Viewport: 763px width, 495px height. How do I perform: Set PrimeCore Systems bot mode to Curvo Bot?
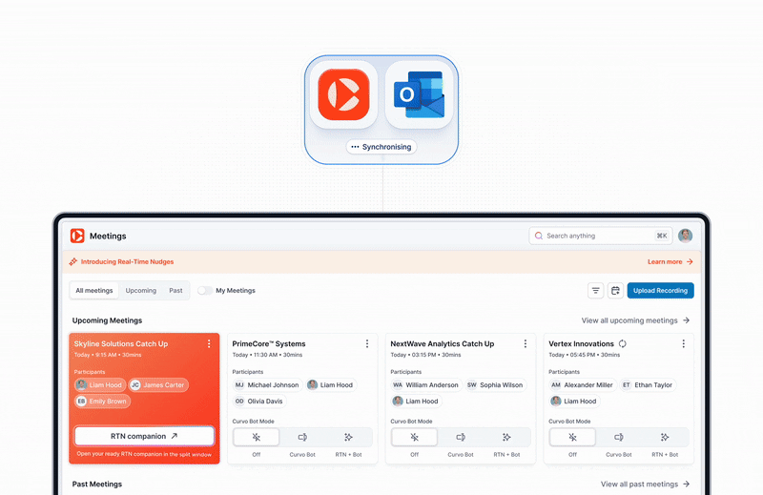302,437
